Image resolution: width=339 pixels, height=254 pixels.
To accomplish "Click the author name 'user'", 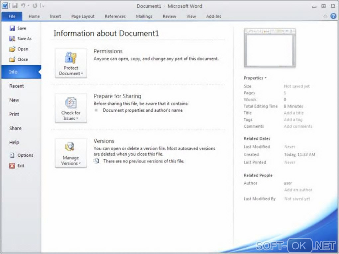I will click(287, 183).
